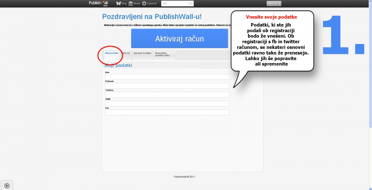Focus the Išči search field
The height and width of the screenshot is (190, 372).
[x=175, y=4]
